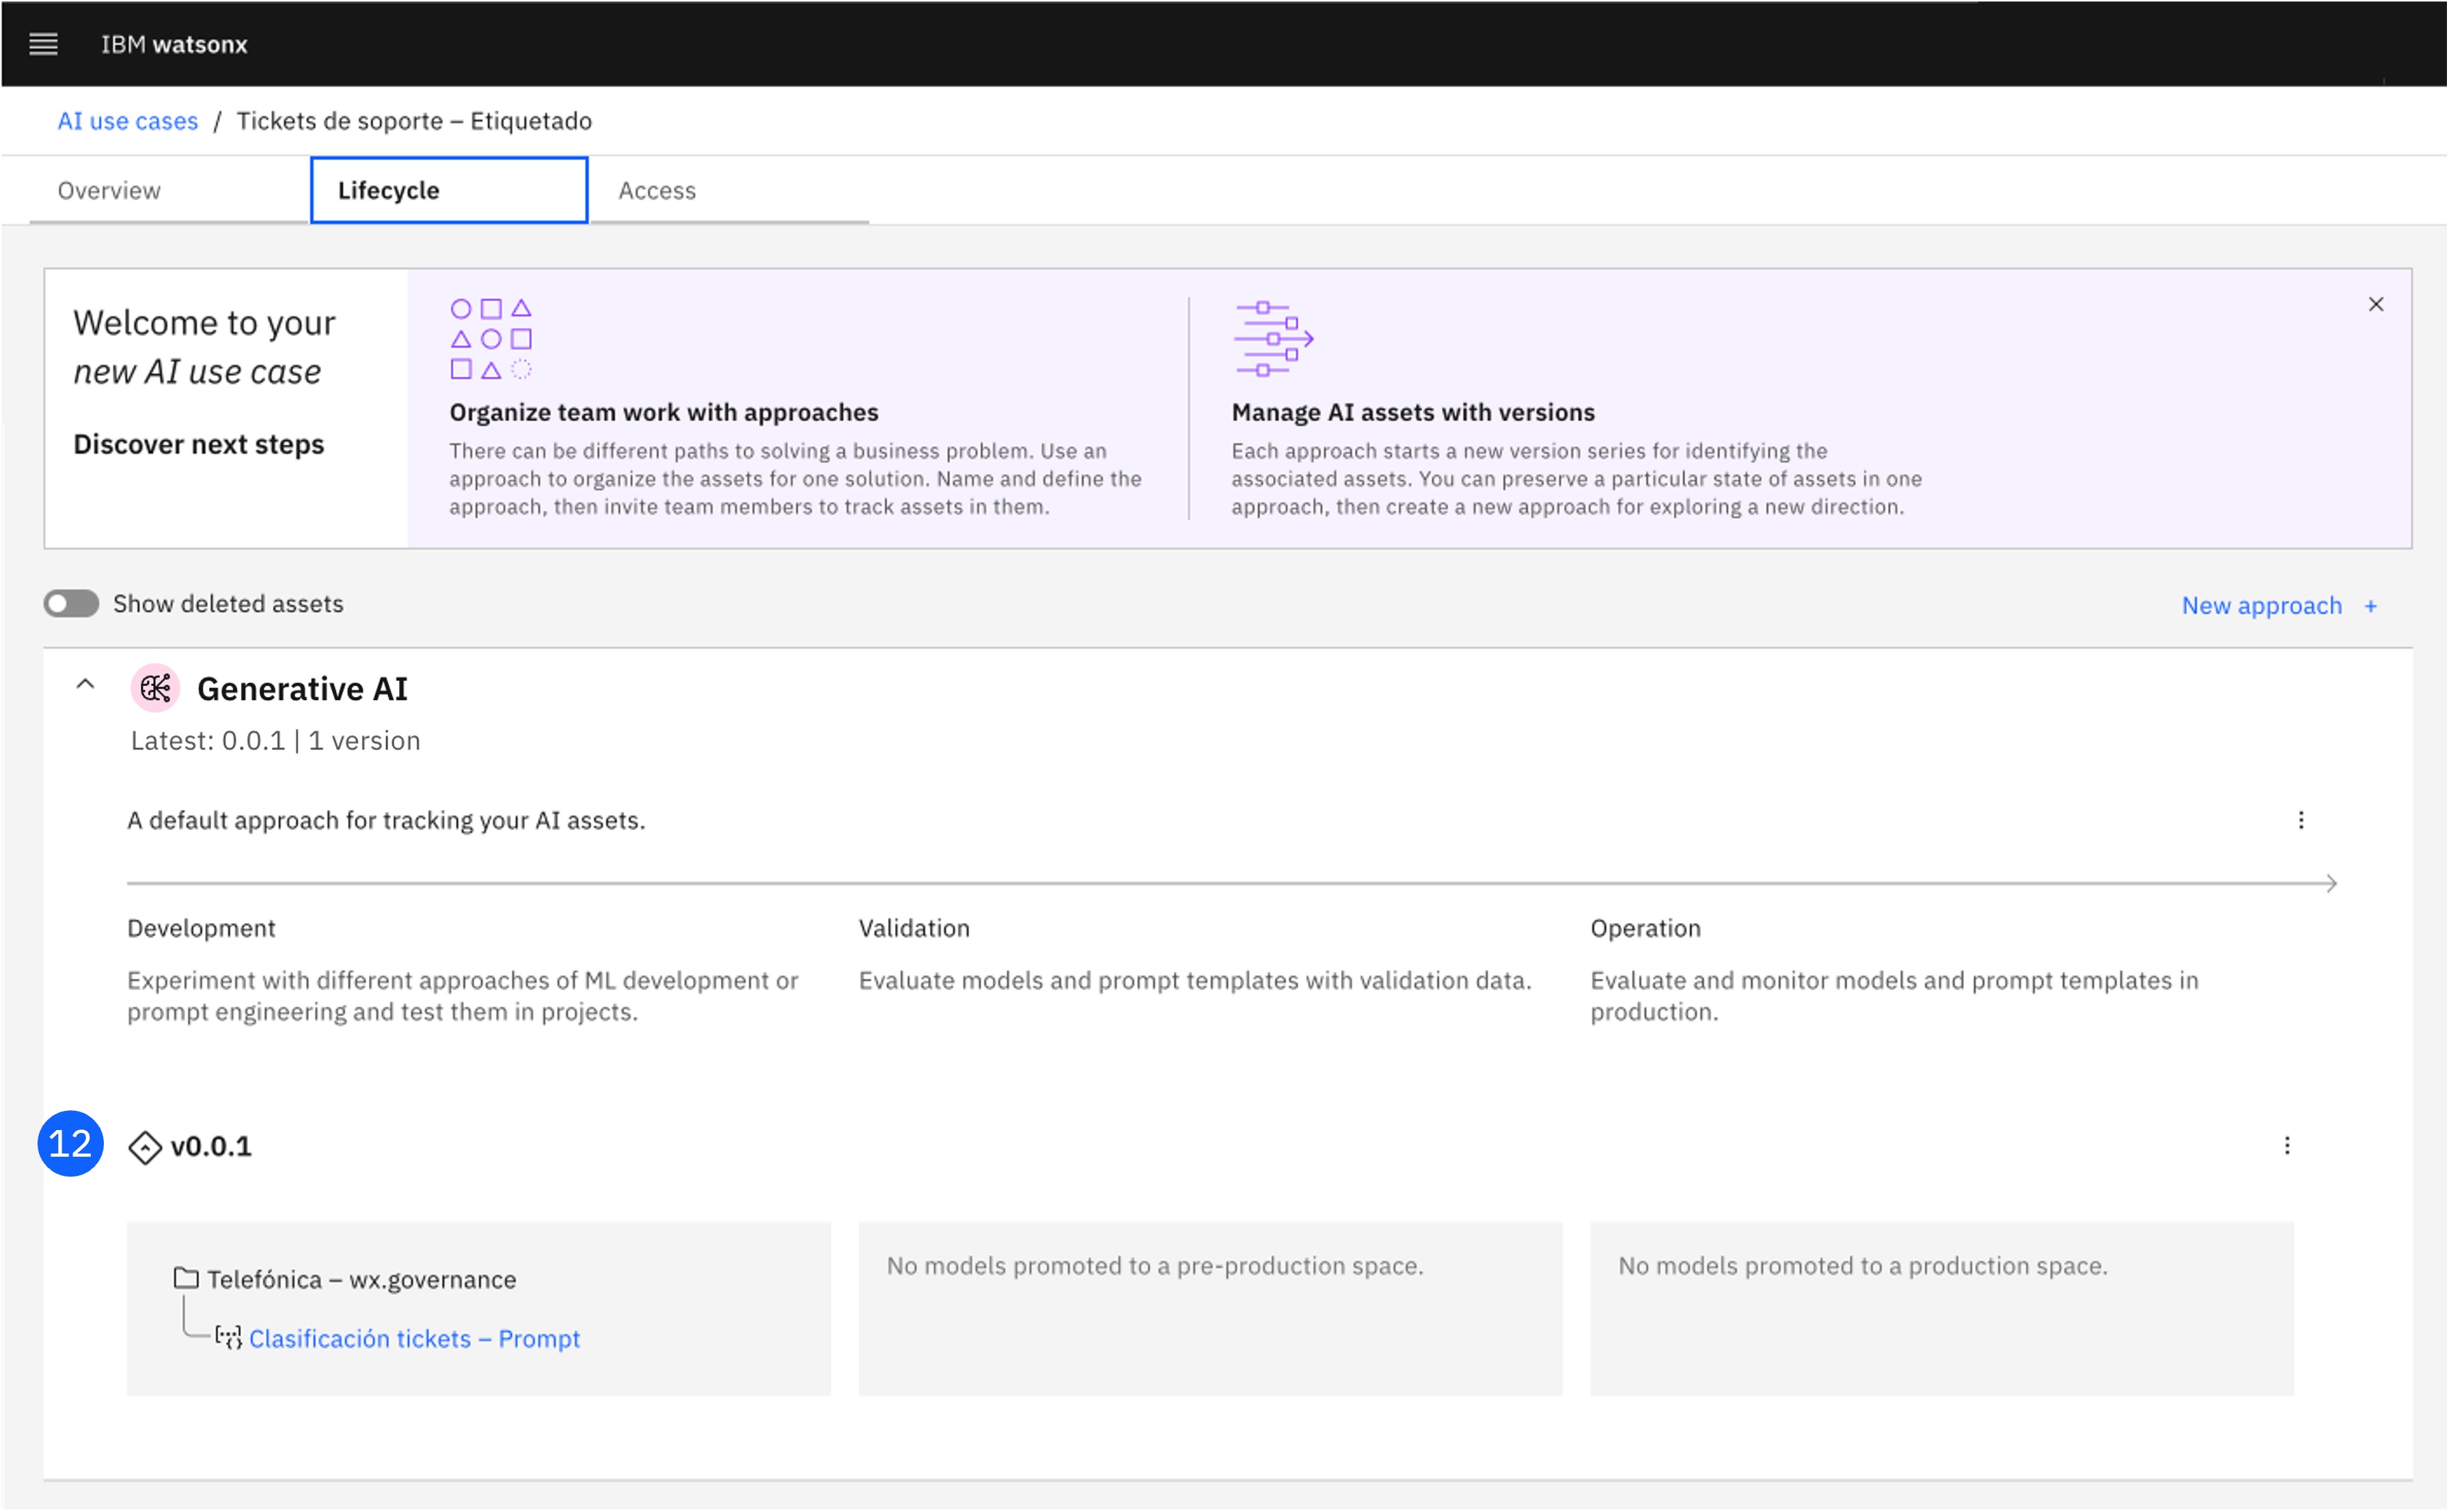
Task: Collapse the Generative AI approach section
Action: (x=85, y=685)
